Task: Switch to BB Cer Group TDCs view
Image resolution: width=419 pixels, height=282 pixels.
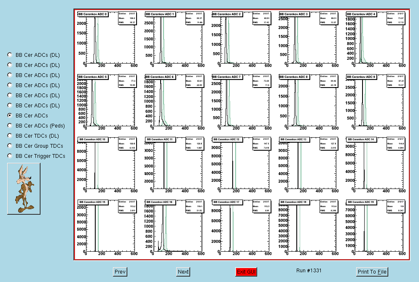Action: pyautogui.click(x=10, y=146)
